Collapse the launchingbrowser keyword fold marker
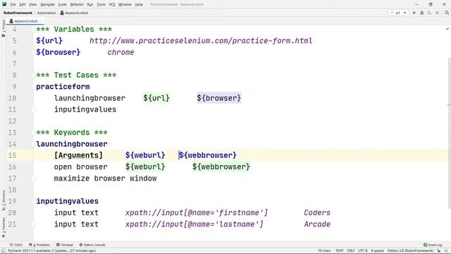The image size is (451, 254). coord(33,144)
